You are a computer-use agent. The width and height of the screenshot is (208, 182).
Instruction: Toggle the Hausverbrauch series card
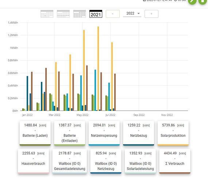pos(33,161)
